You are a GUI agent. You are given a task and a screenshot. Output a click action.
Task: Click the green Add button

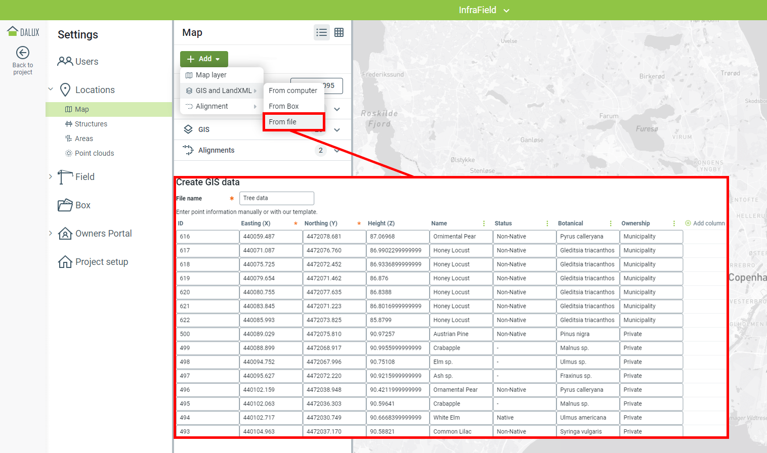[x=204, y=59]
